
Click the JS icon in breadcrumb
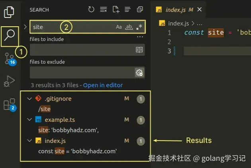162,23
